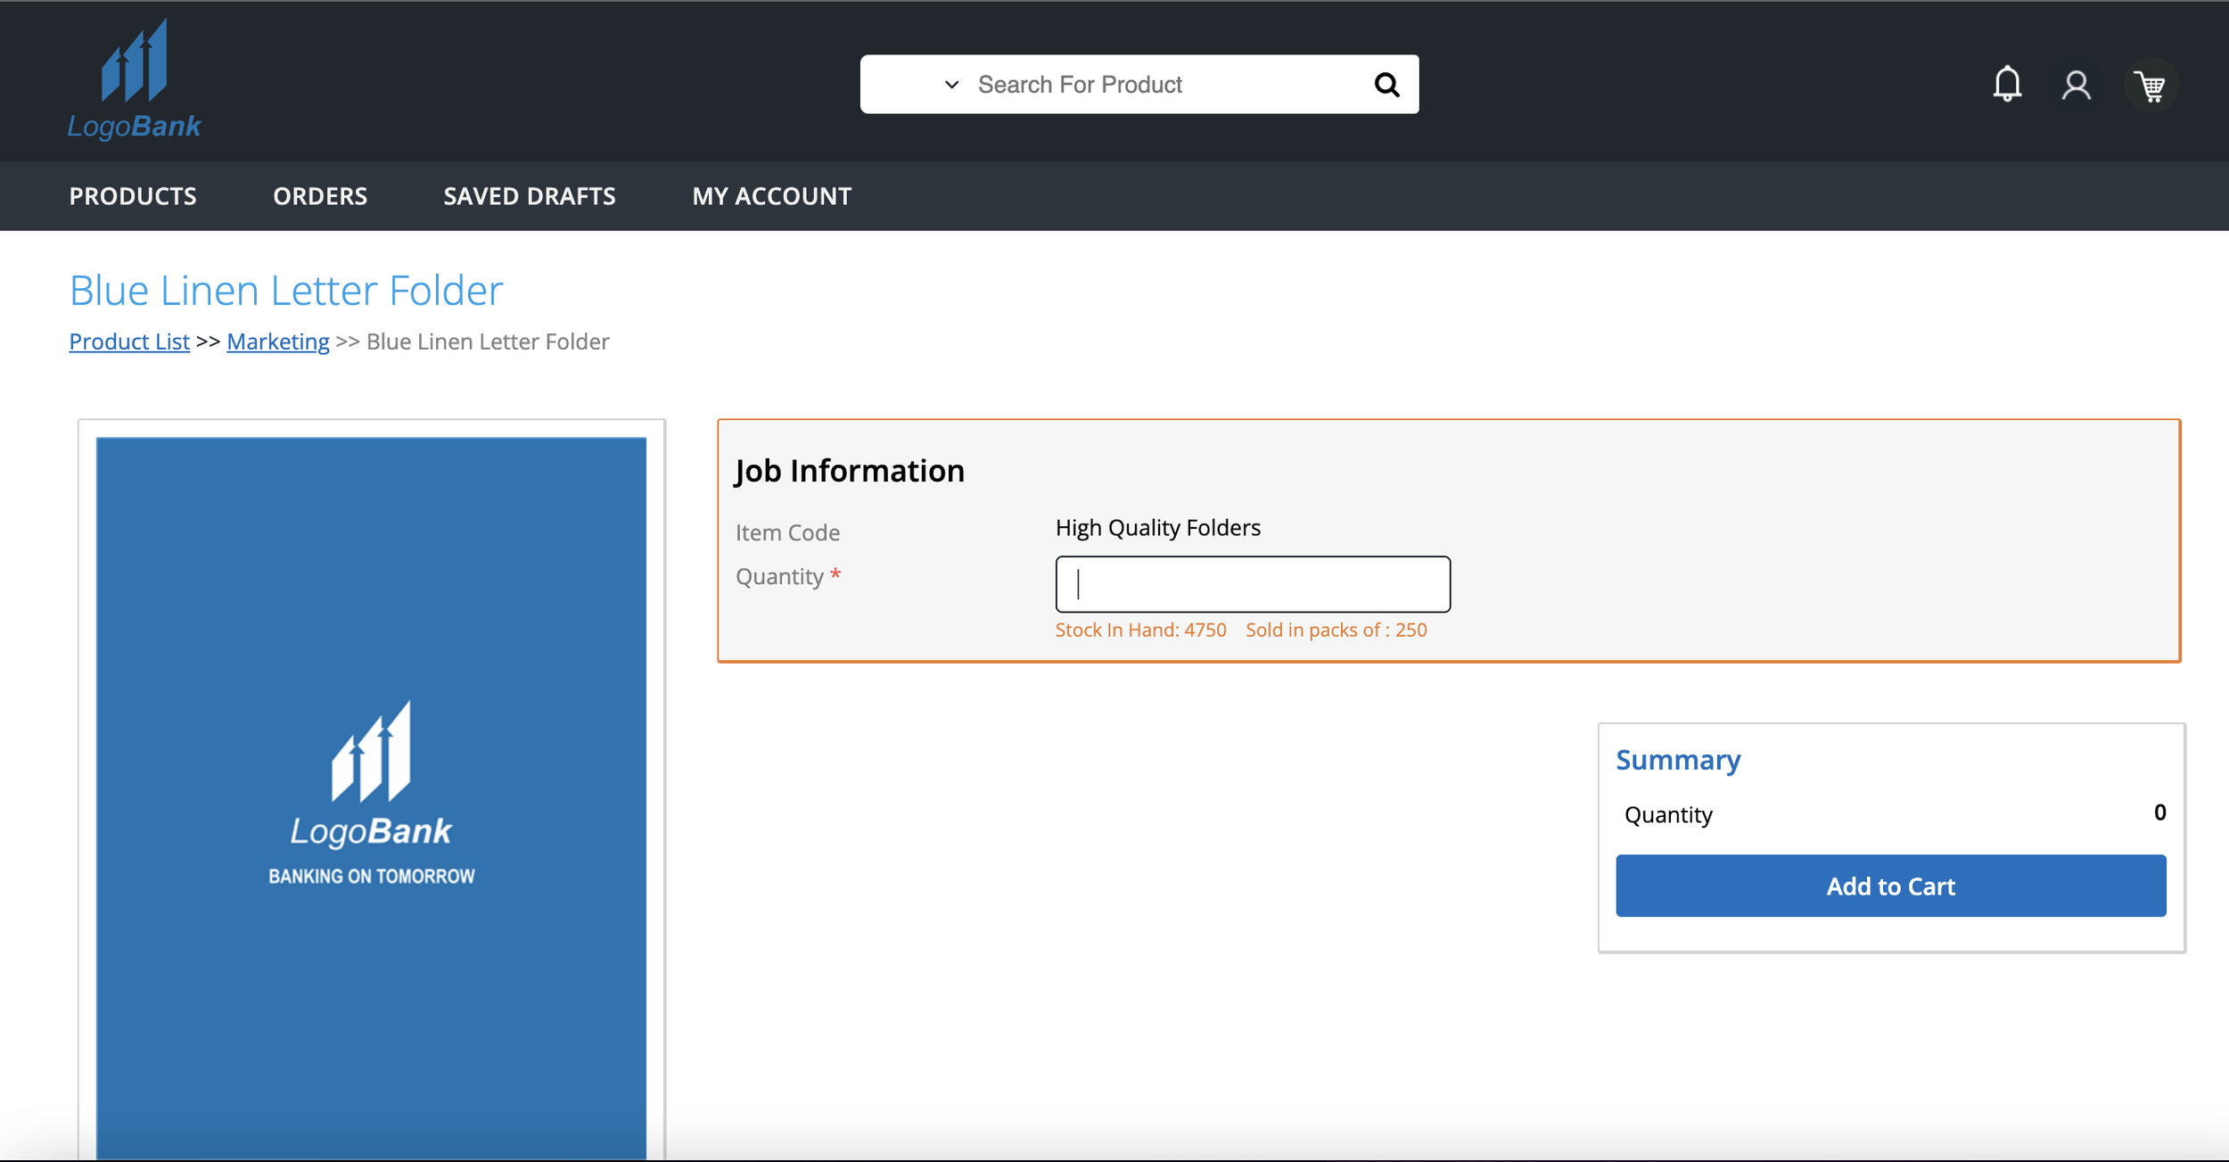Click the Stock In Hand 4750 note
Image resolution: width=2229 pixels, height=1162 pixels.
(x=1140, y=630)
